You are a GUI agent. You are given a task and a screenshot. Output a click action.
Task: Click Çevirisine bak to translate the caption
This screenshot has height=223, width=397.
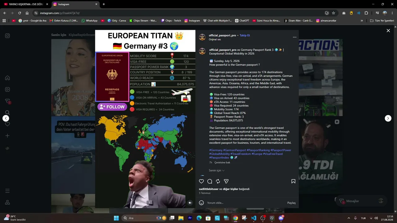click(x=222, y=163)
